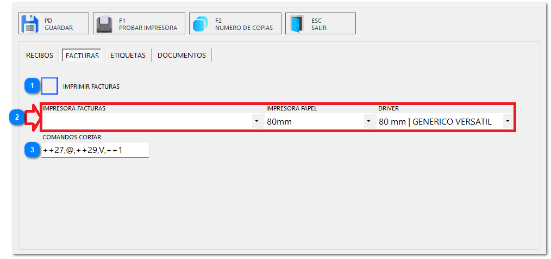Click the red arrow pointing at printer fields
This screenshot has height=259, width=551.
coord(33,118)
